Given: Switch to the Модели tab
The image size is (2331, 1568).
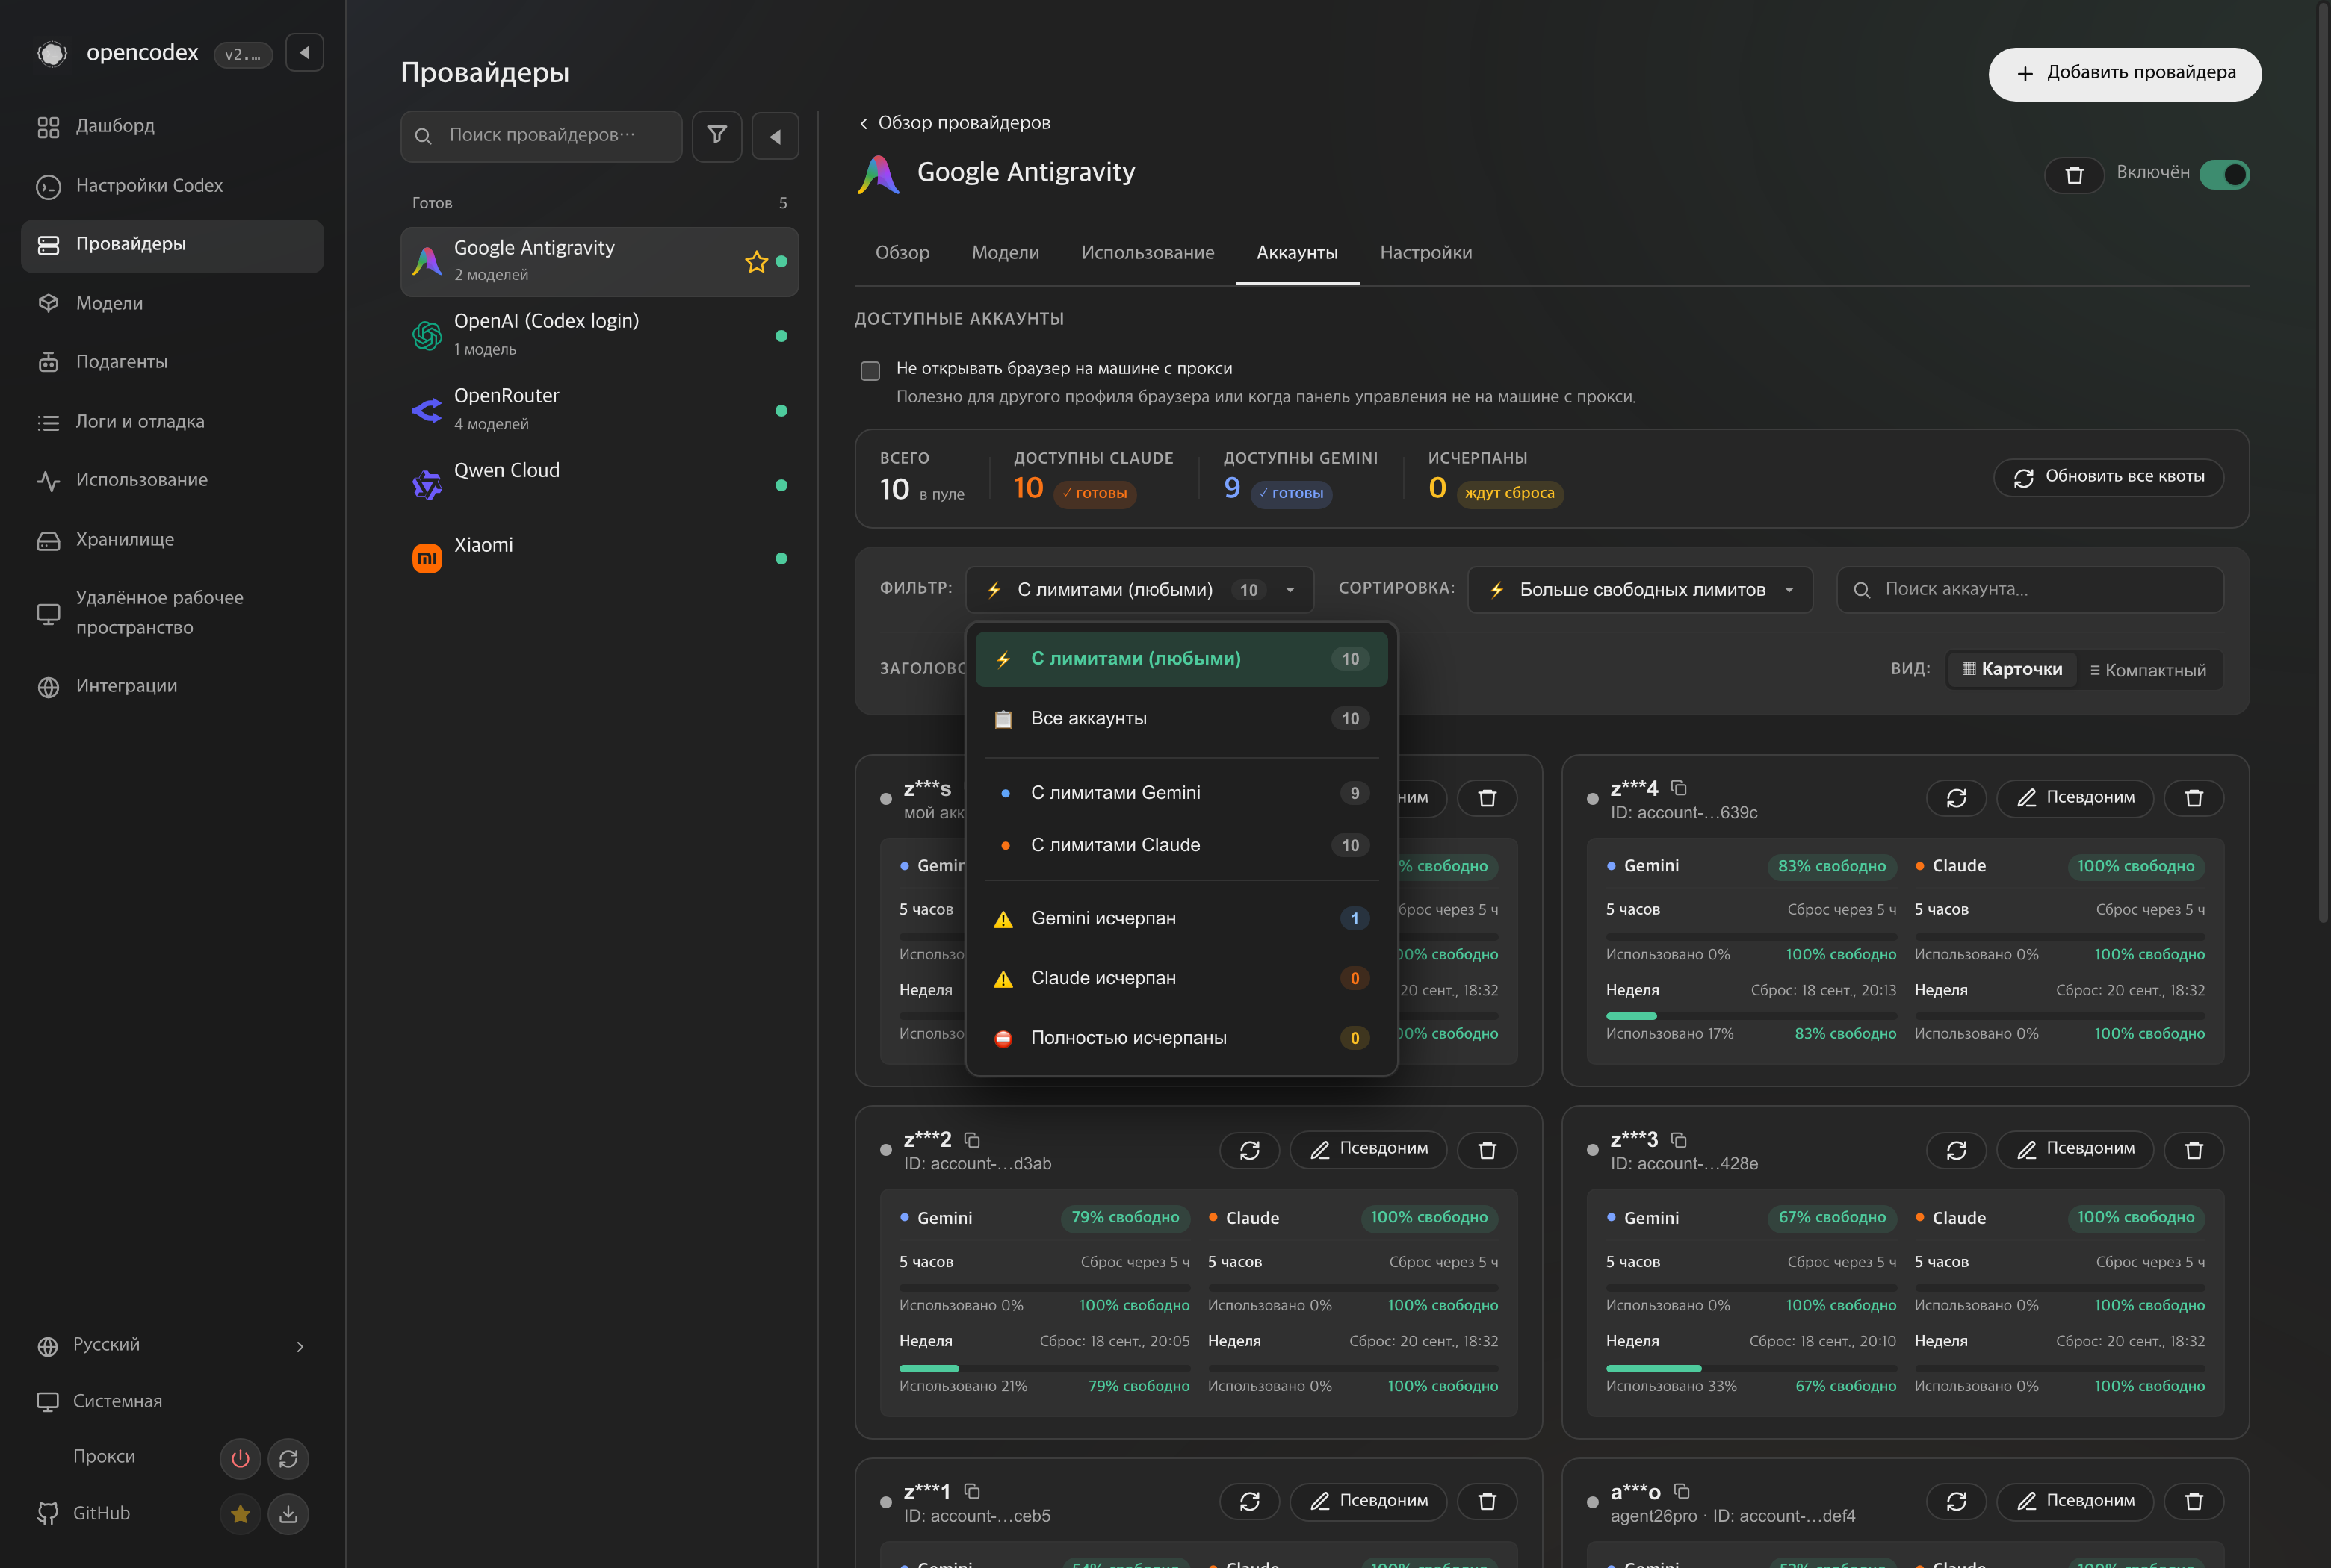Looking at the screenshot, I should 1006,253.
